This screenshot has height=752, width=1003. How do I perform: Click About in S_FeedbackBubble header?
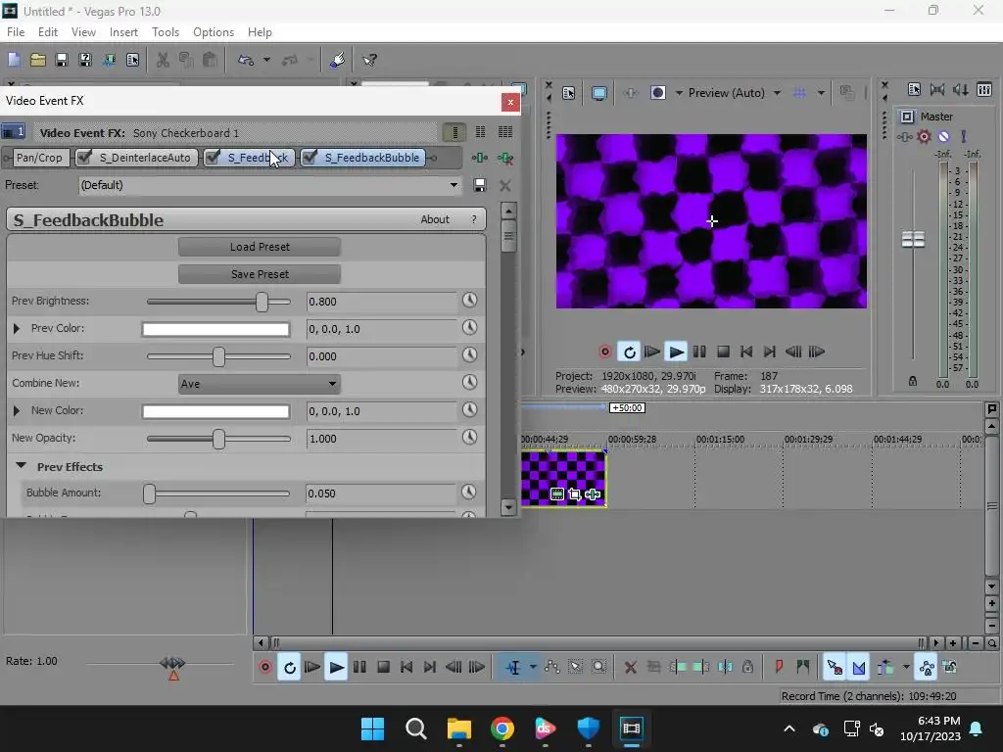pyautogui.click(x=435, y=219)
